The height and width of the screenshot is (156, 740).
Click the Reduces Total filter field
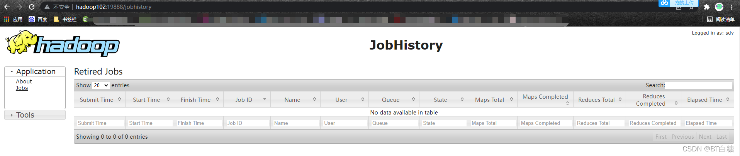[600, 123]
